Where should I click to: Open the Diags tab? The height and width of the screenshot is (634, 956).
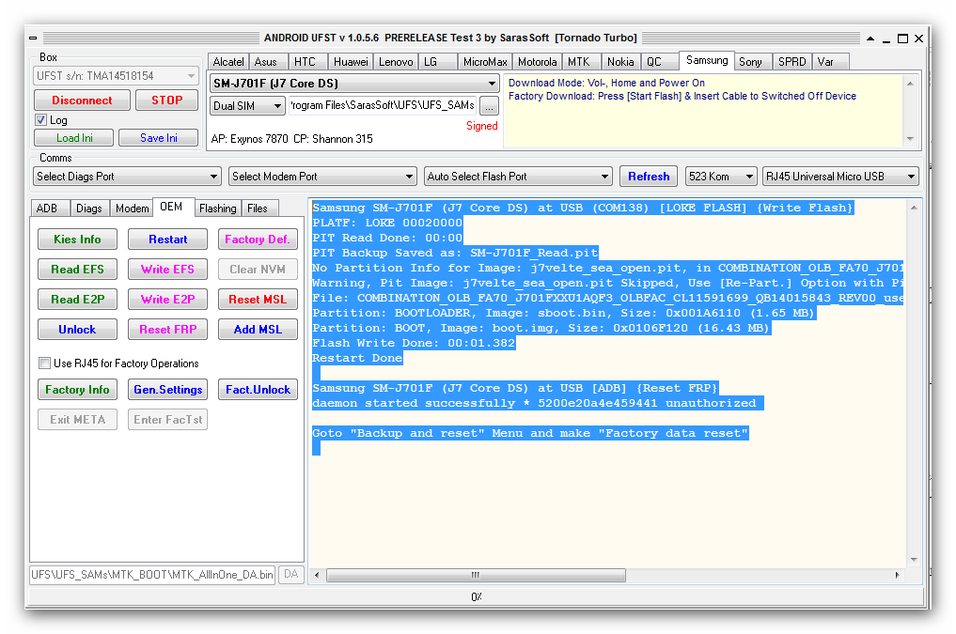pyautogui.click(x=89, y=209)
